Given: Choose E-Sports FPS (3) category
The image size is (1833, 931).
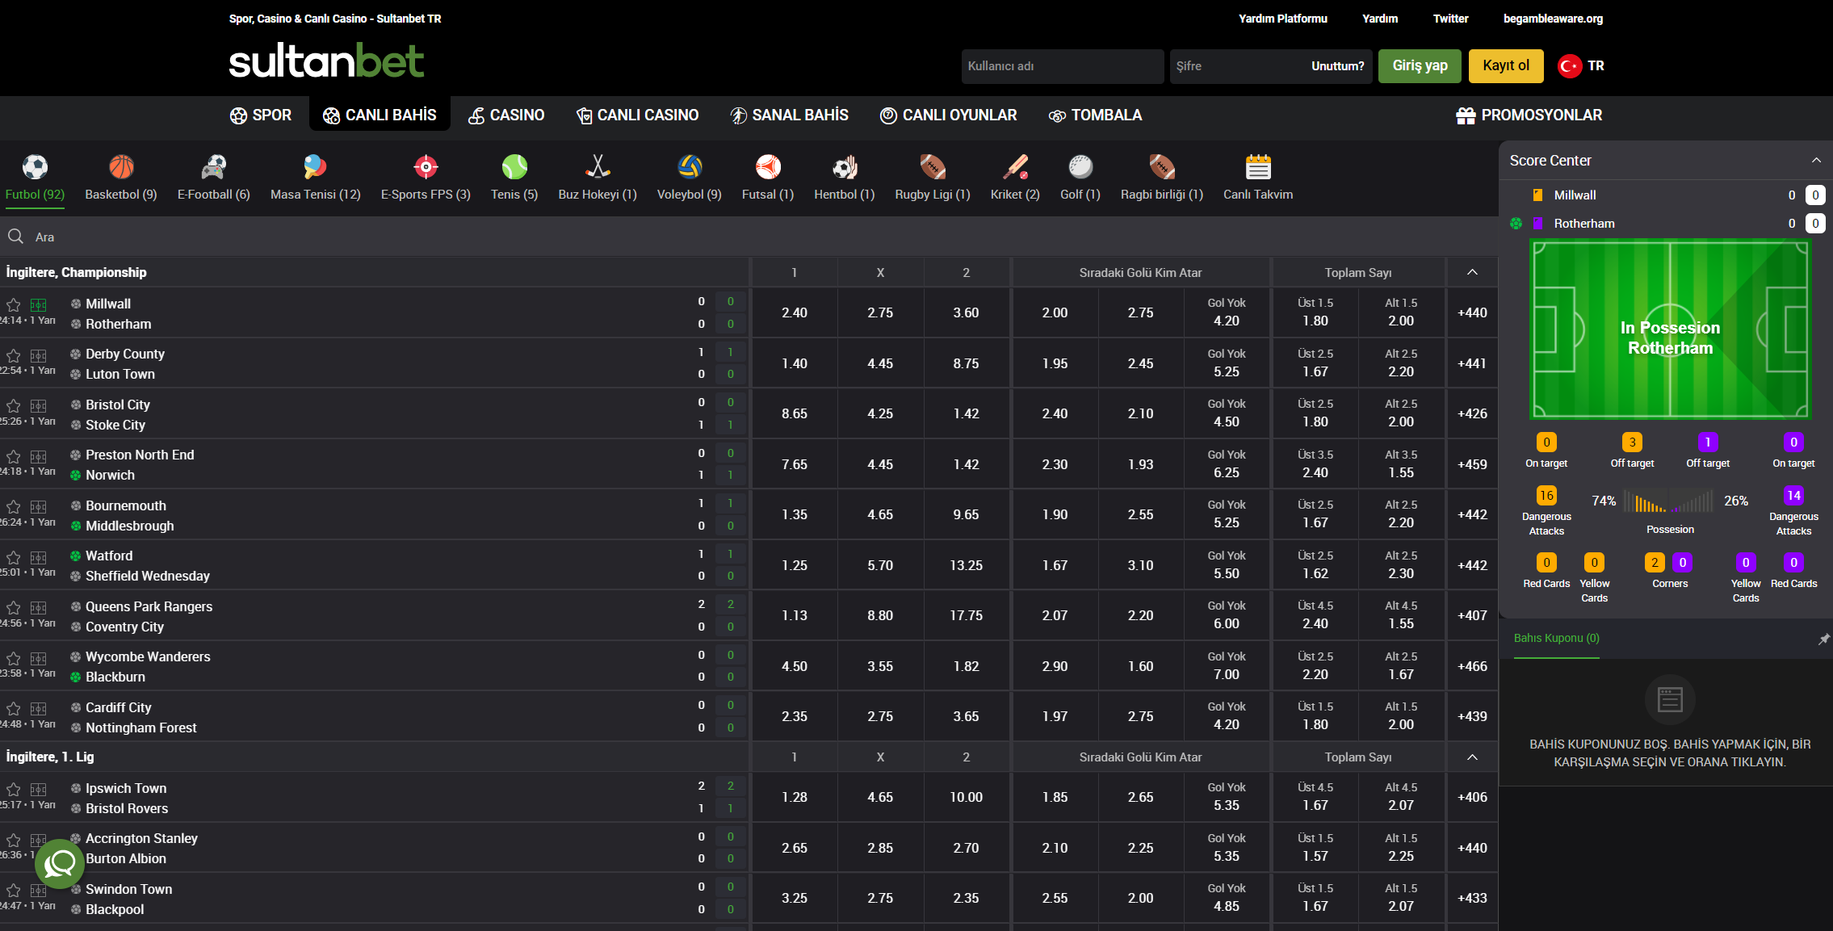Looking at the screenshot, I should coord(426,178).
